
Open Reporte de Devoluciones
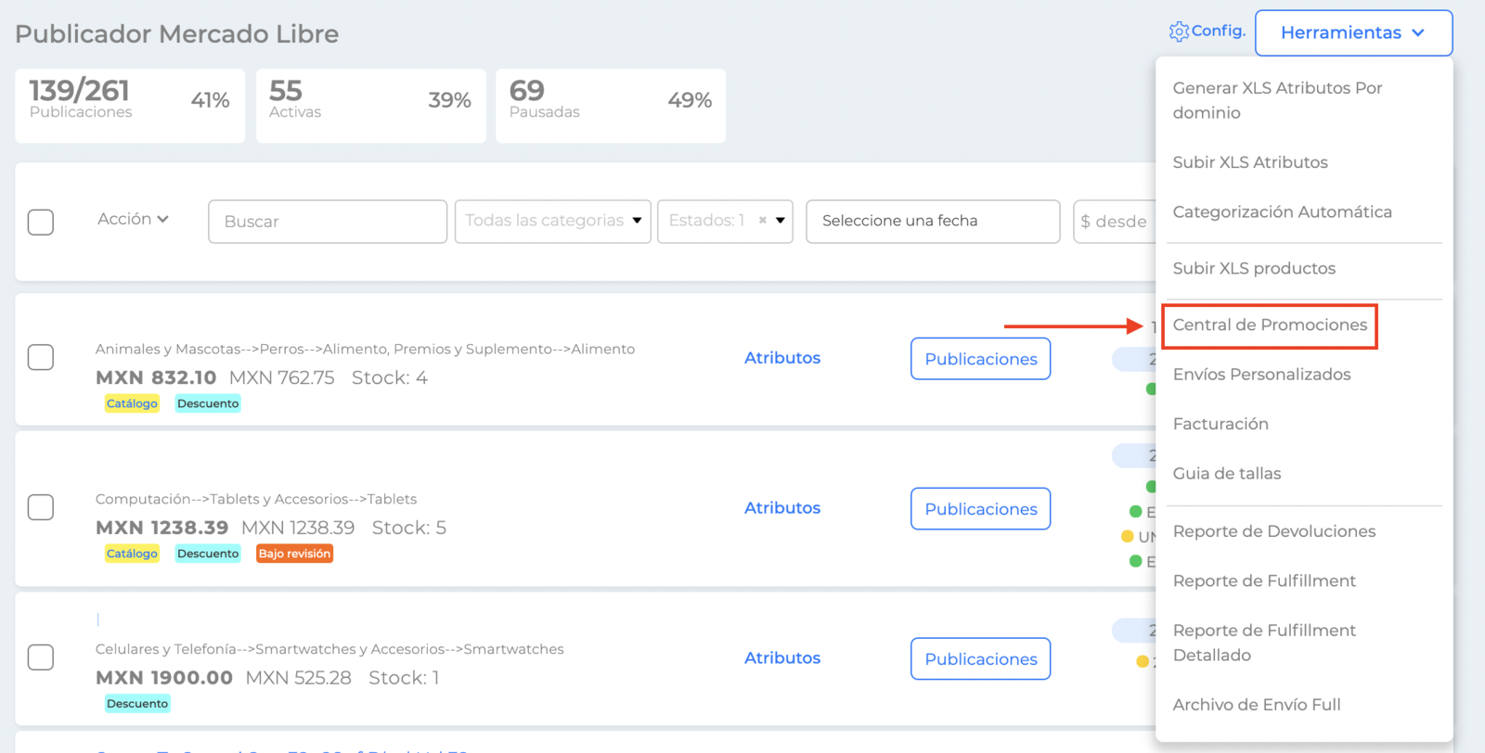coord(1274,531)
